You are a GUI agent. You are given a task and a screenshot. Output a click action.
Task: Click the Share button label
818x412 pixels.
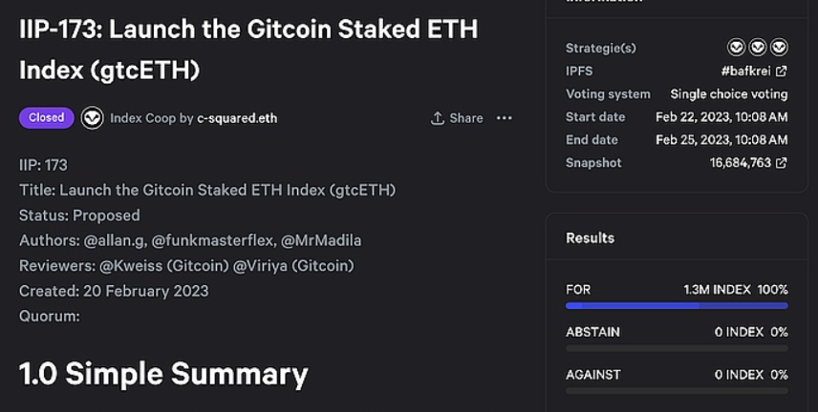coord(466,118)
